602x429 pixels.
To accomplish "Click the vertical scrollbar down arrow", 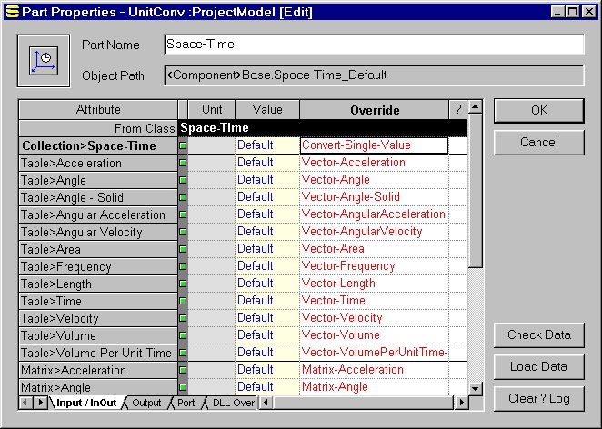I will pos(475,388).
